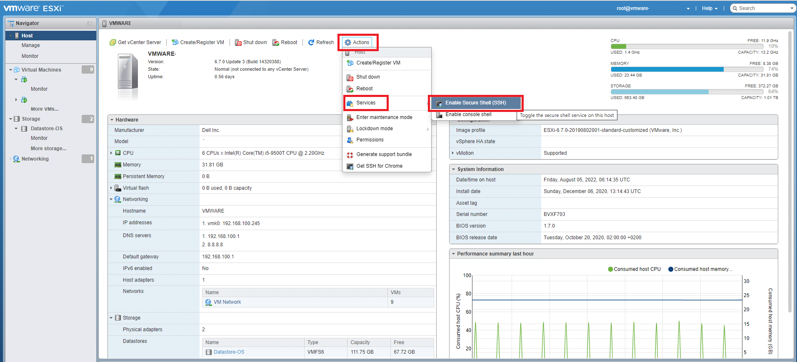Collapse the Storage row in Hardware
The height and width of the screenshot is (362, 797).
point(111,318)
